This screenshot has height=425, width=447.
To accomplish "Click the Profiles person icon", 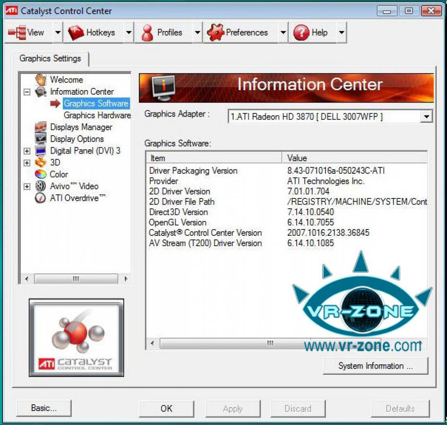I will (147, 32).
